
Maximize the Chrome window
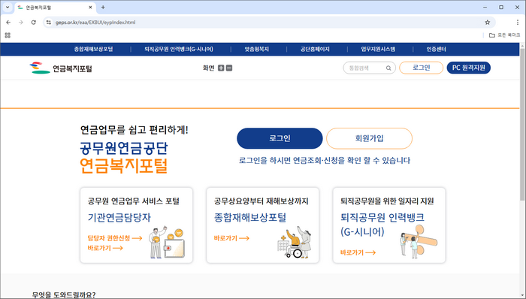[x=501, y=7]
